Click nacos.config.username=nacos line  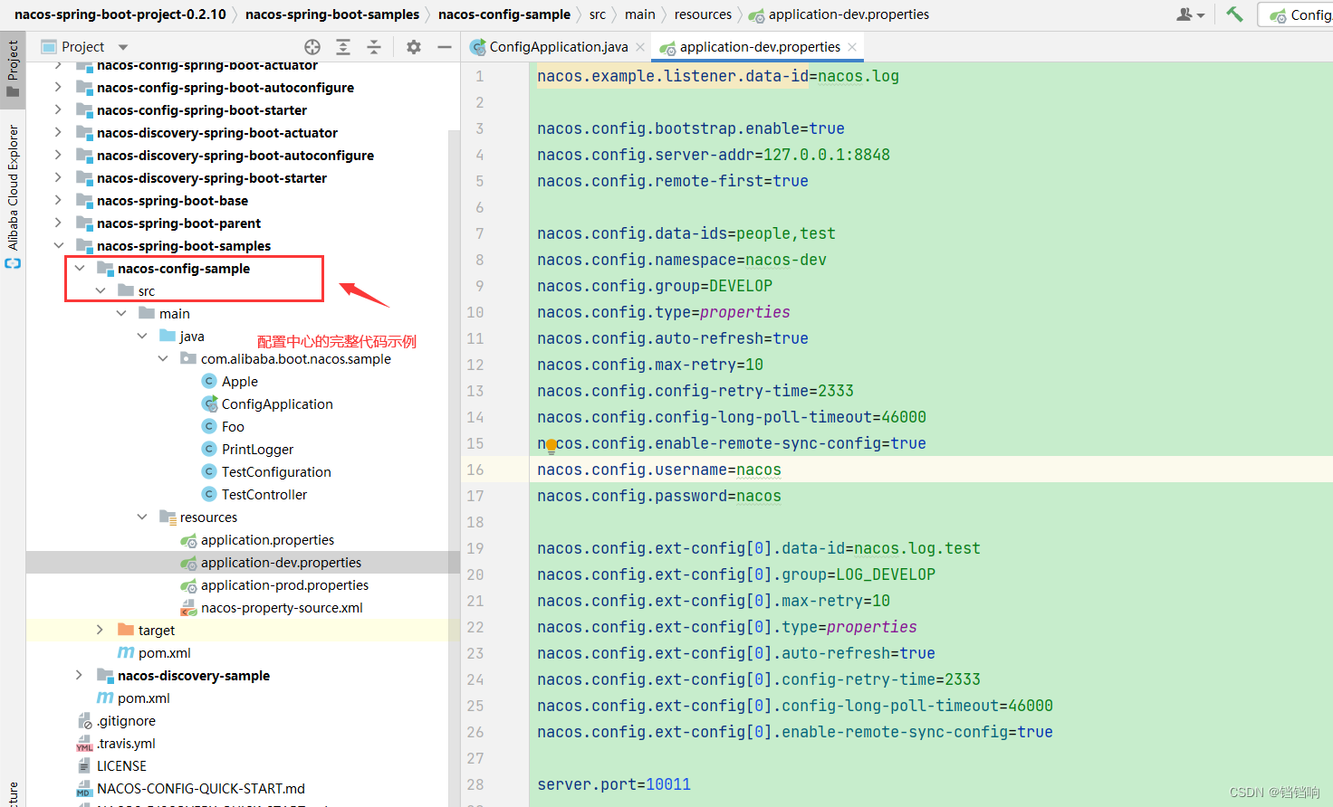pyautogui.click(x=659, y=470)
